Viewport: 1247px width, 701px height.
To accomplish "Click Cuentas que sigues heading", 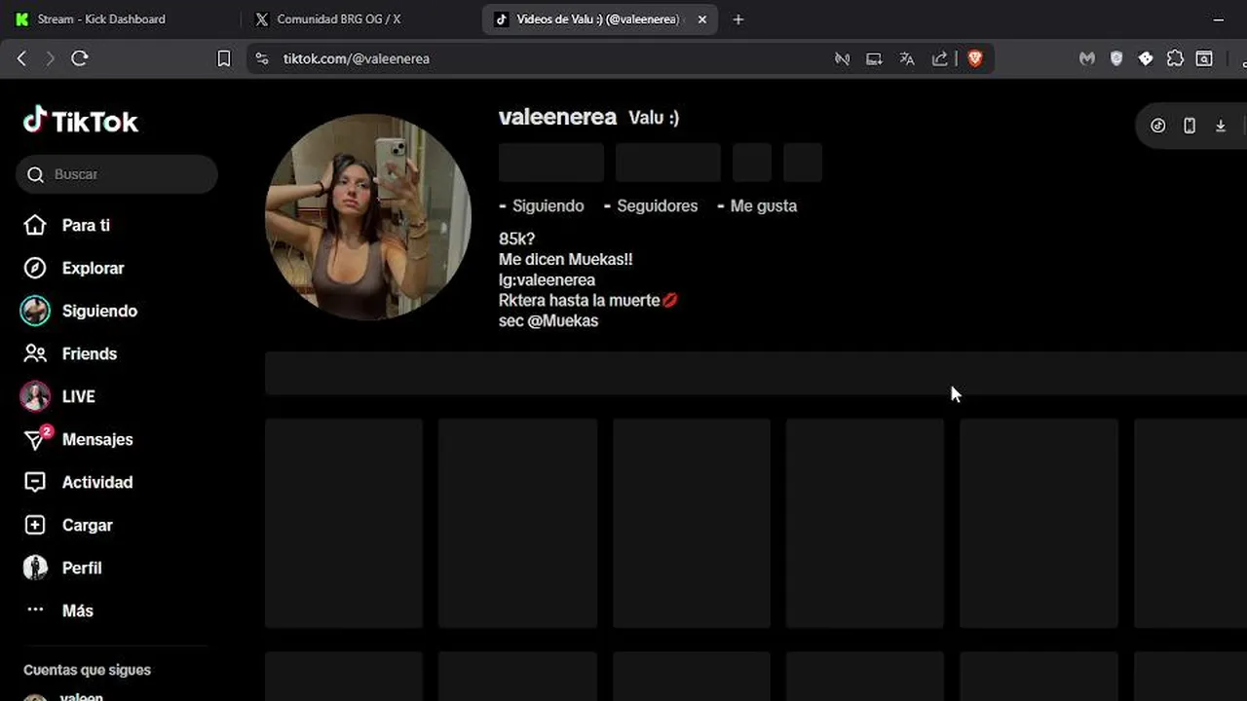I will (87, 670).
